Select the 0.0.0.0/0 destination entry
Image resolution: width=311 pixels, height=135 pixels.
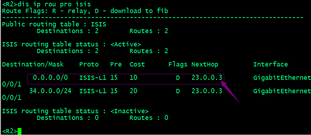tap(50, 78)
